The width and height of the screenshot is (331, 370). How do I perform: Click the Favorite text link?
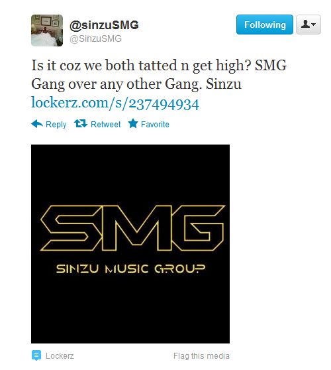coord(155,125)
